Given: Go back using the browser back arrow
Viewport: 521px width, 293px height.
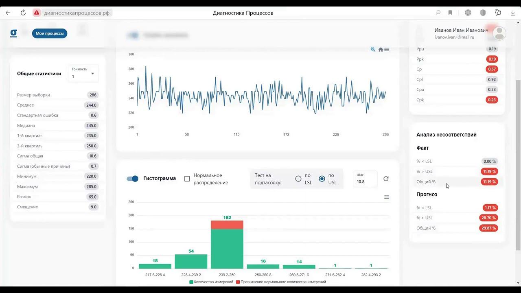Looking at the screenshot, I should coord(8,13).
